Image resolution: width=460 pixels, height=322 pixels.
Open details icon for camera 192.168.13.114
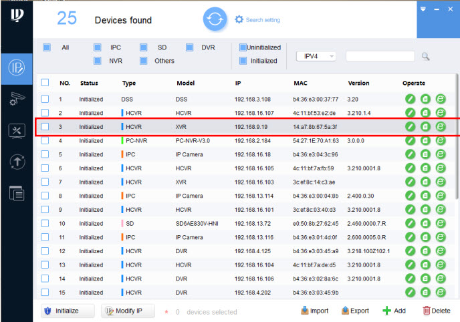pyautogui.click(x=425, y=196)
